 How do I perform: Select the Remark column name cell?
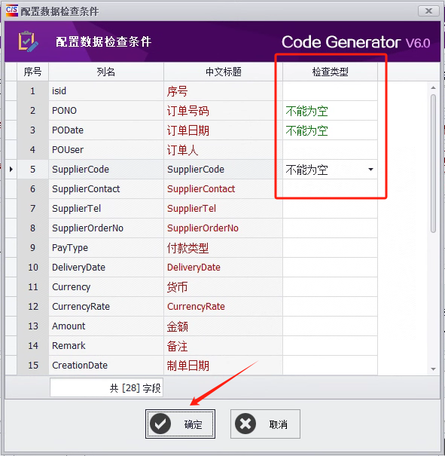pyautogui.click(x=106, y=346)
